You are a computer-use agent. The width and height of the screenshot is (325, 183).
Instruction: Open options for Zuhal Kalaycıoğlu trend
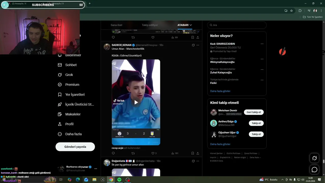(262, 69)
